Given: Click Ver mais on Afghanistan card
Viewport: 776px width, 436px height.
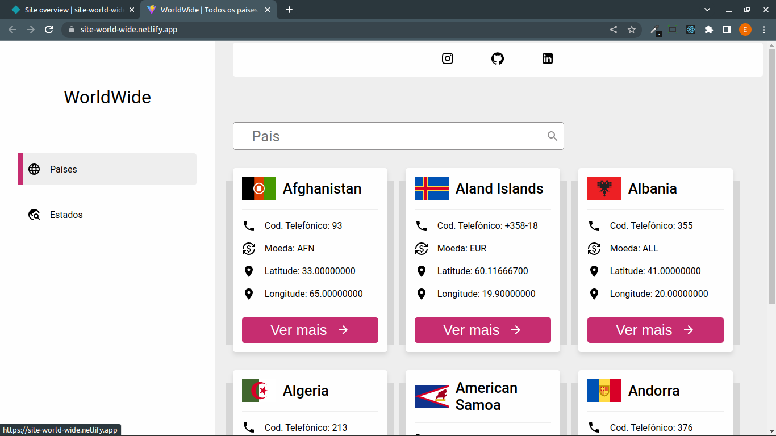Looking at the screenshot, I should pyautogui.click(x=310, y=330).
